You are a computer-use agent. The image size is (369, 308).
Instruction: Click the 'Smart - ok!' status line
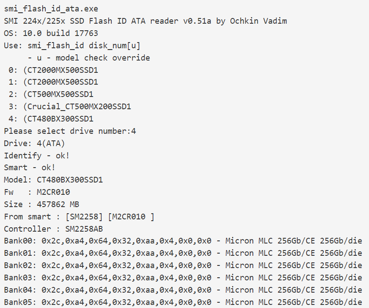point(29,168)
